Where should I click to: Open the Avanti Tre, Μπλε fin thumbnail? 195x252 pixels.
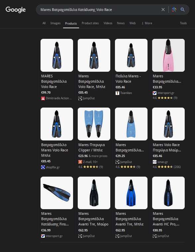131,193
